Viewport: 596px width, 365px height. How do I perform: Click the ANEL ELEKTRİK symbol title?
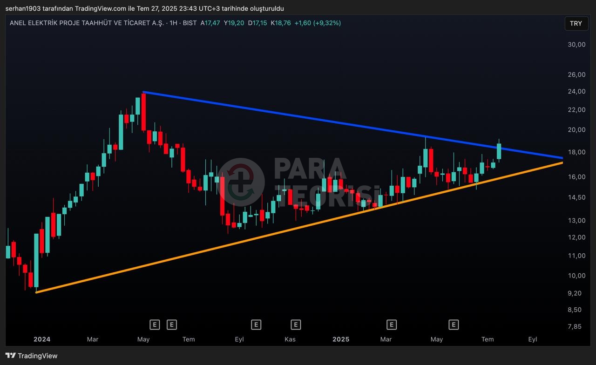pos(87,23)
